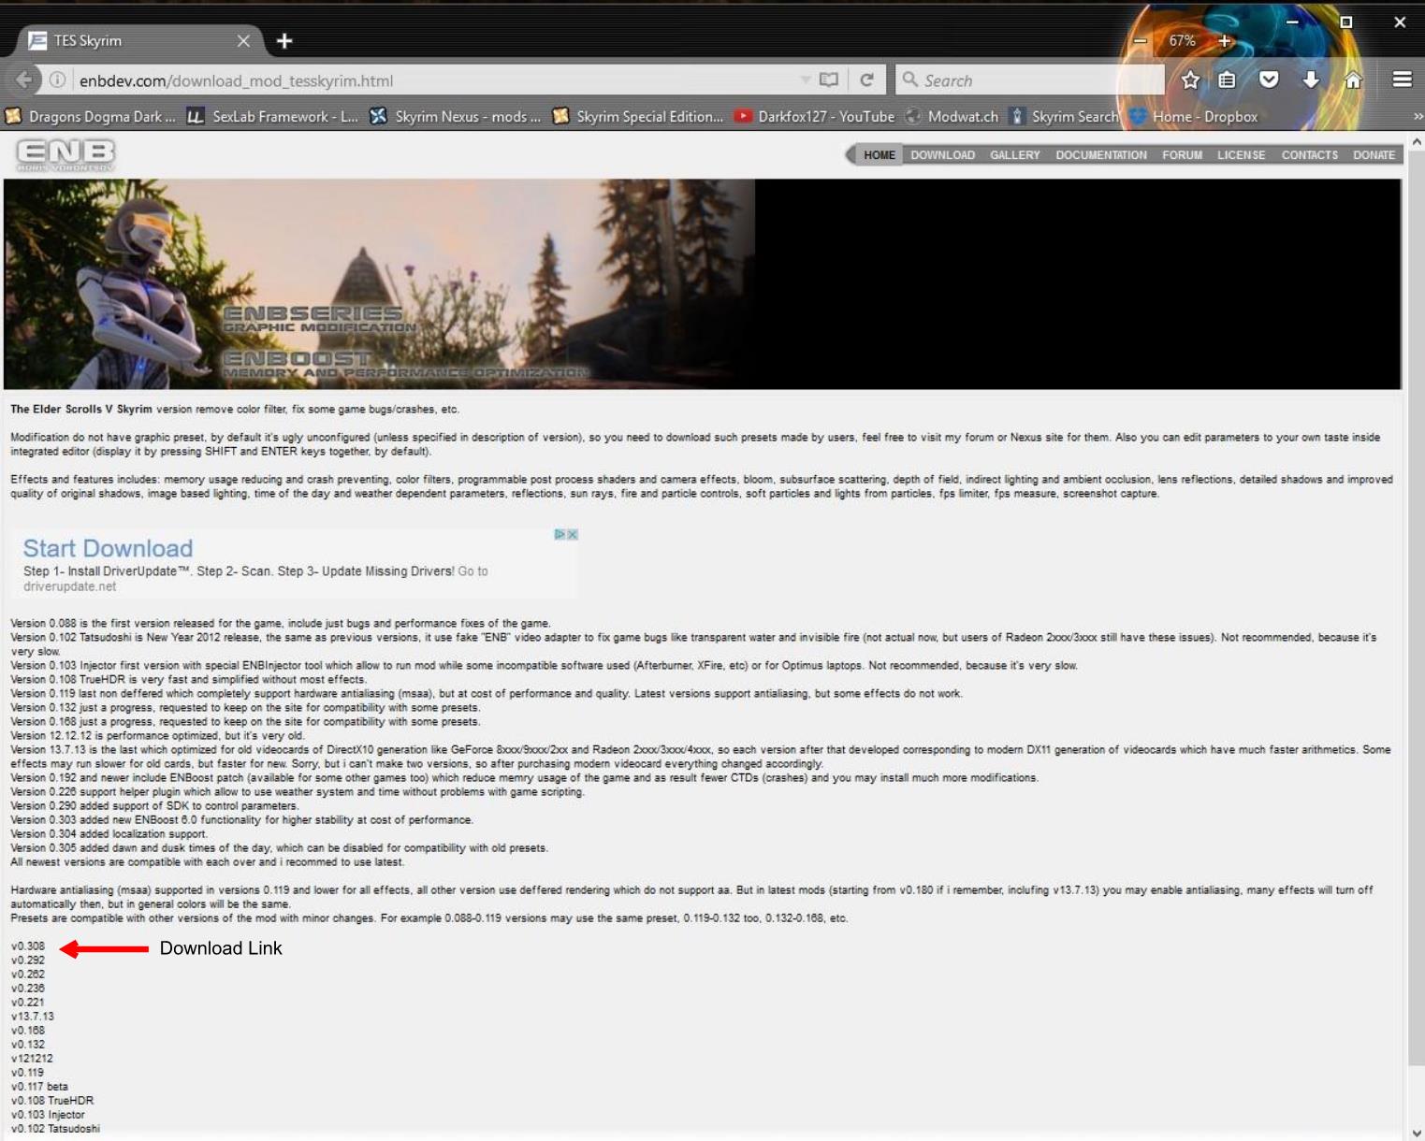
Task: Show site information for enbdev.com
Action: 57,80
